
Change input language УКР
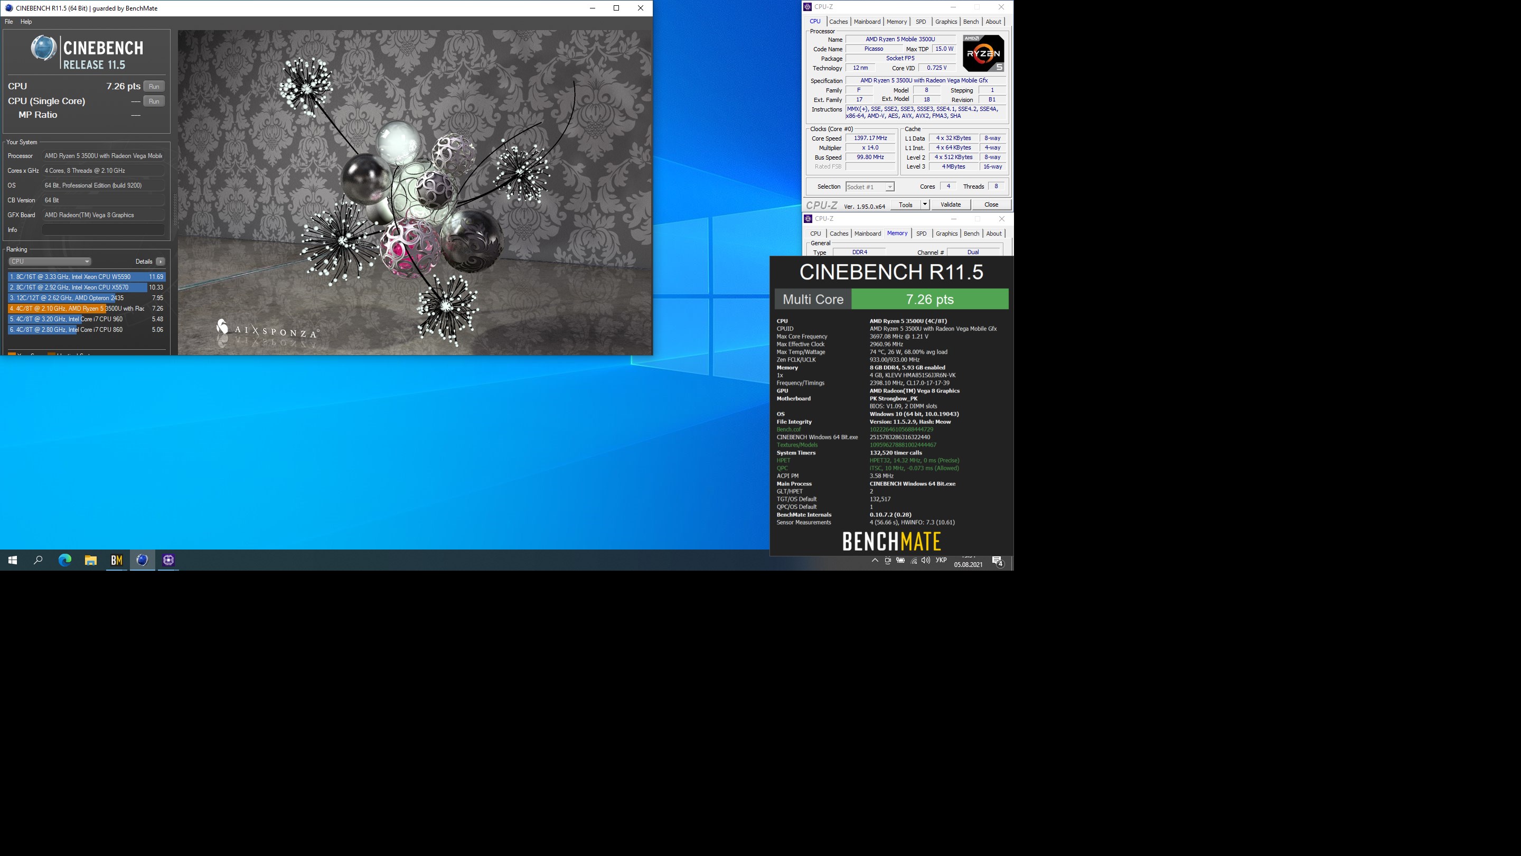coord(941,561)
